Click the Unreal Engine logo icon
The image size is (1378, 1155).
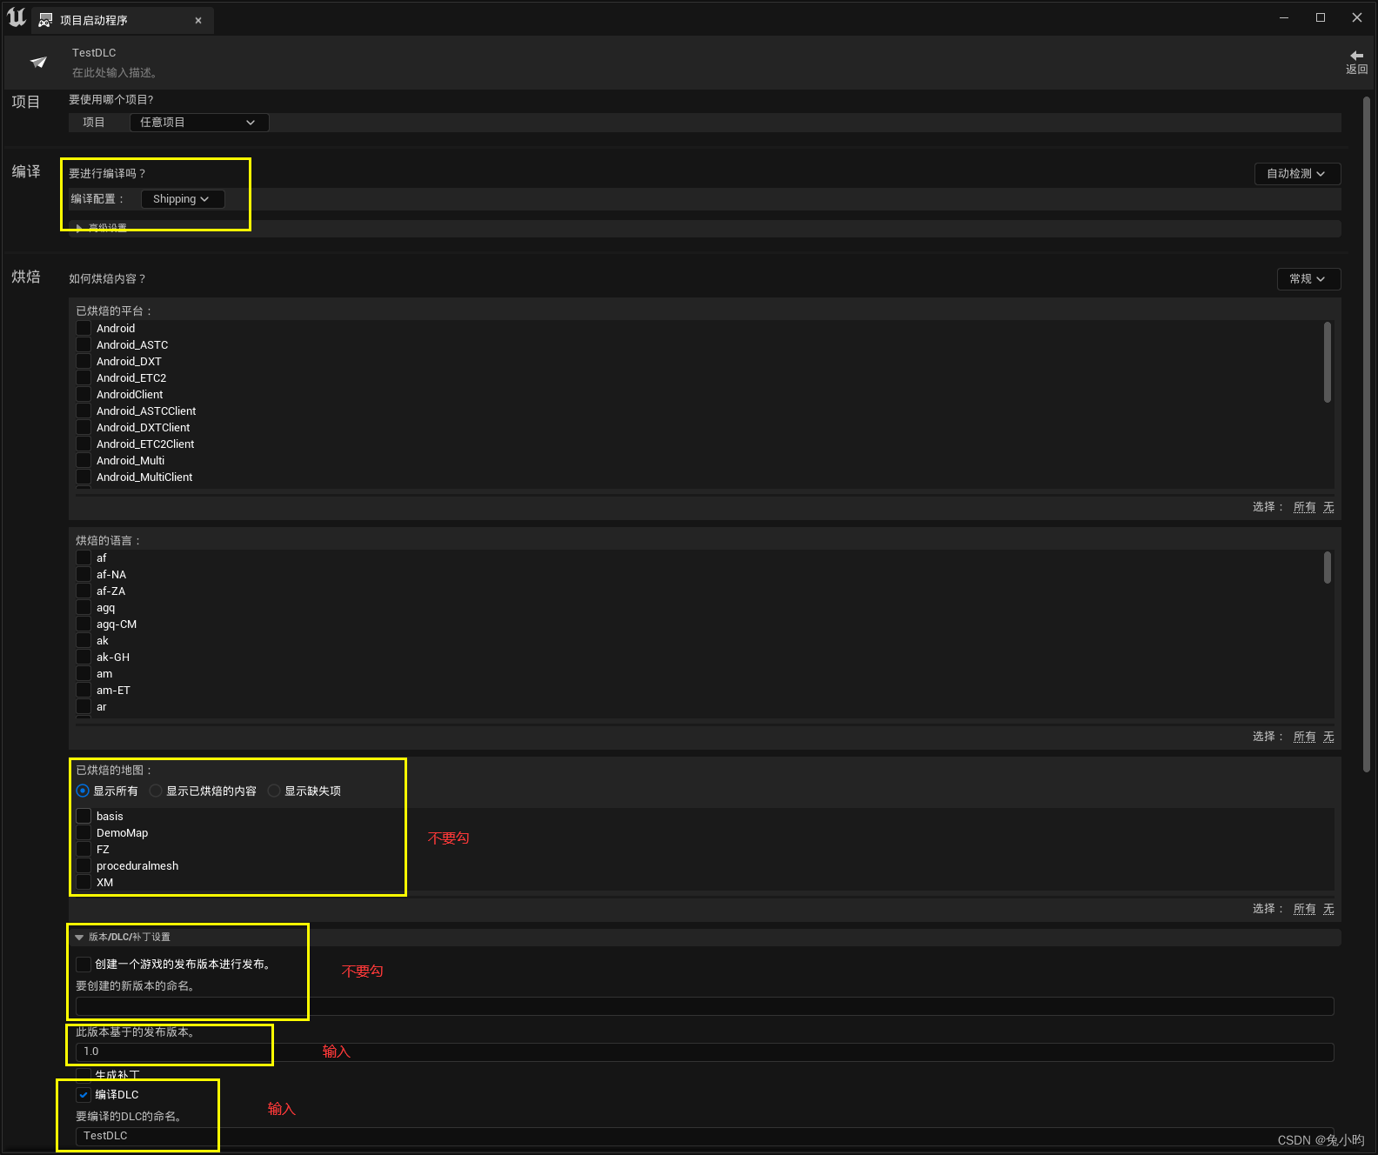(17, 17)
